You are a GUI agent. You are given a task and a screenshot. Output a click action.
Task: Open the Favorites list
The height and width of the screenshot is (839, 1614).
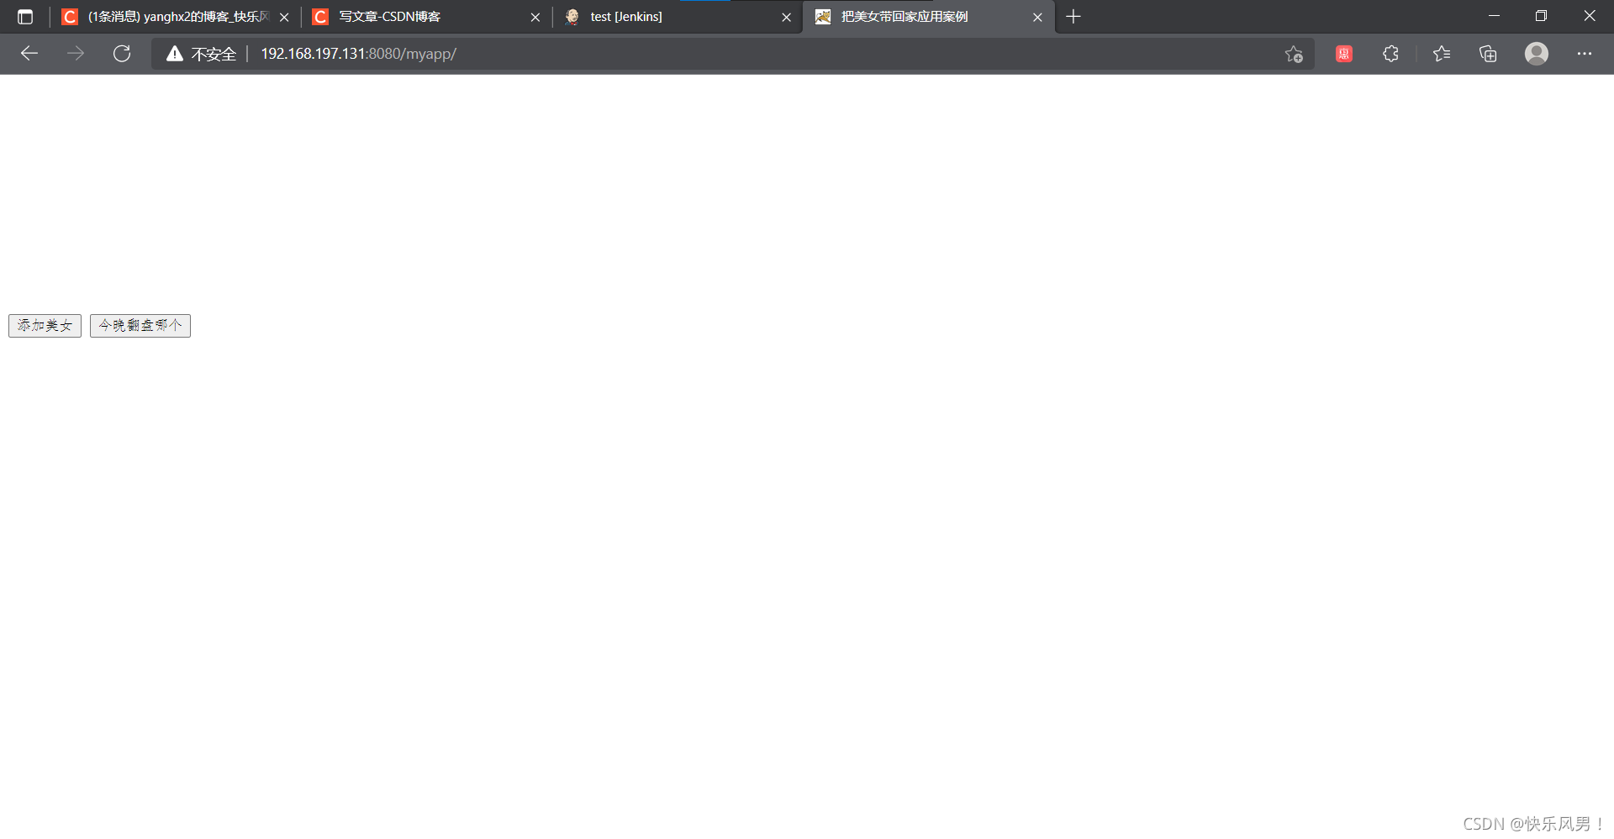coord(1442,54)
